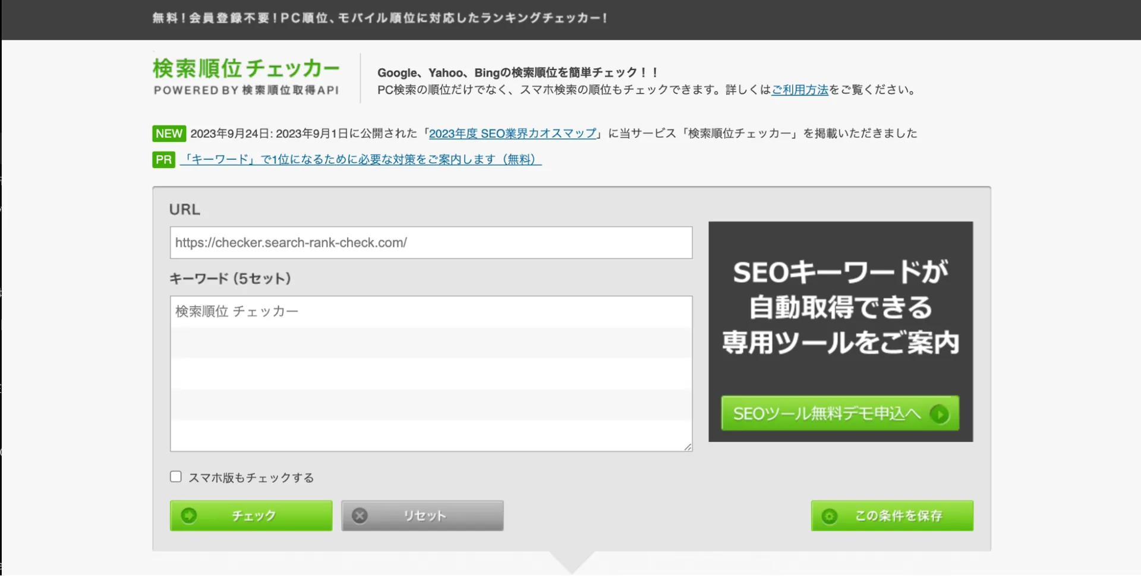The width and height of the screenshot is (1141, 576).
Task: Open the PR キーワード対策ご案内 link
Action: [x=361, y=159]
